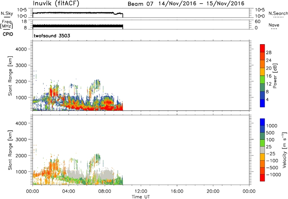288x199 pixels.
Task: Click the '18' frequency axis tick
Action: [24, 22]
